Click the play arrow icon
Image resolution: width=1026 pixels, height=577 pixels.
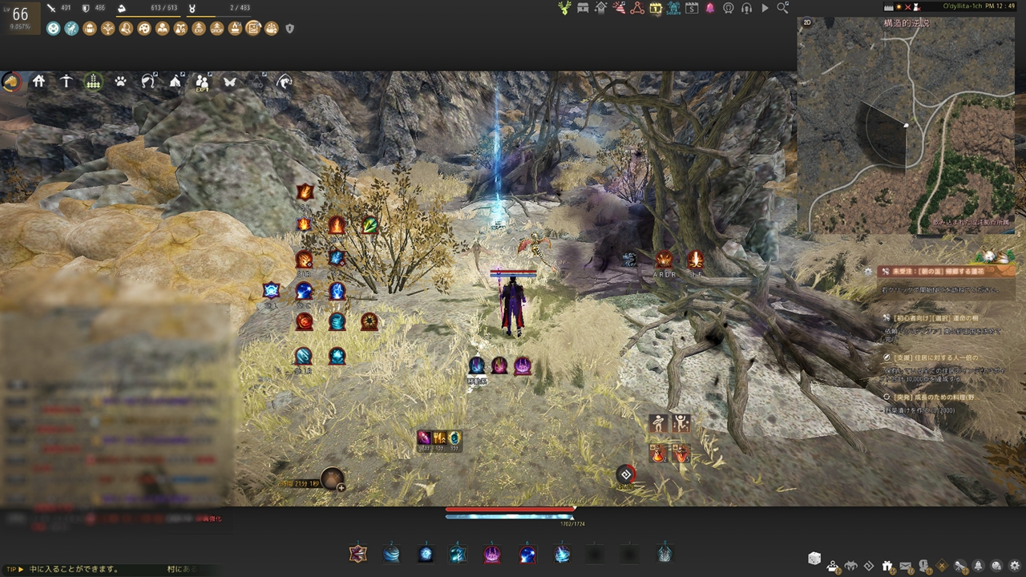[765, 8]
